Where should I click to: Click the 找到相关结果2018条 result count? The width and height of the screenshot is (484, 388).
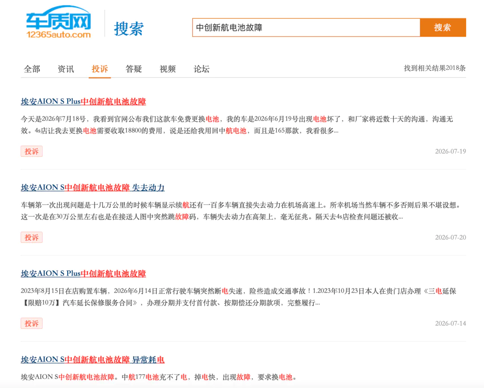(435, 68)
